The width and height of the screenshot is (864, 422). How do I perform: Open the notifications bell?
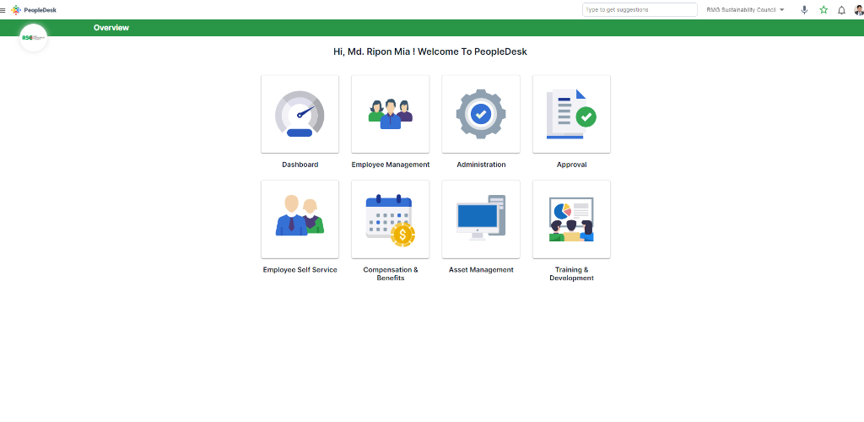[841, 10]
